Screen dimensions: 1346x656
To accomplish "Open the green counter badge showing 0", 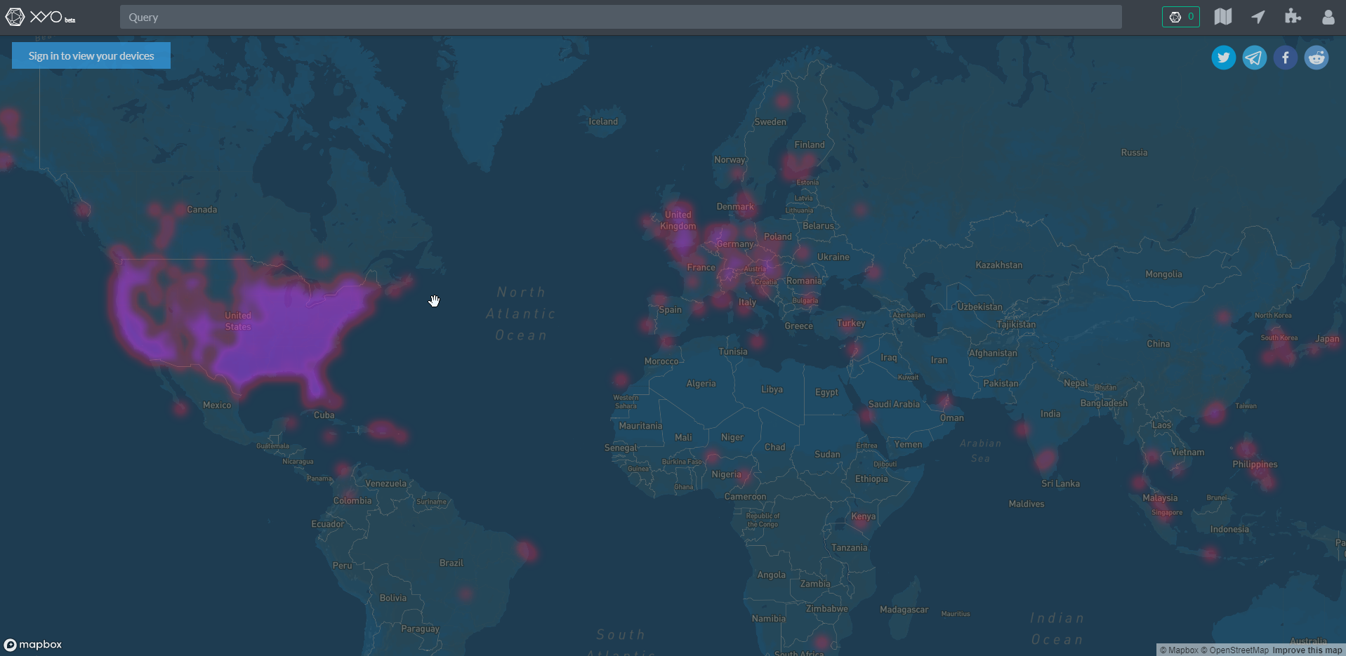I will (1181, 17).
